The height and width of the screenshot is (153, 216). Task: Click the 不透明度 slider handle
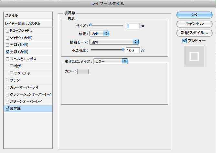(123, 49)
